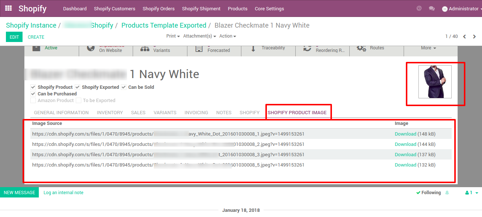Expand the More stat buttons dropdown
The height and width of the screenshot is (217, 482).
[x=428, y=48]
